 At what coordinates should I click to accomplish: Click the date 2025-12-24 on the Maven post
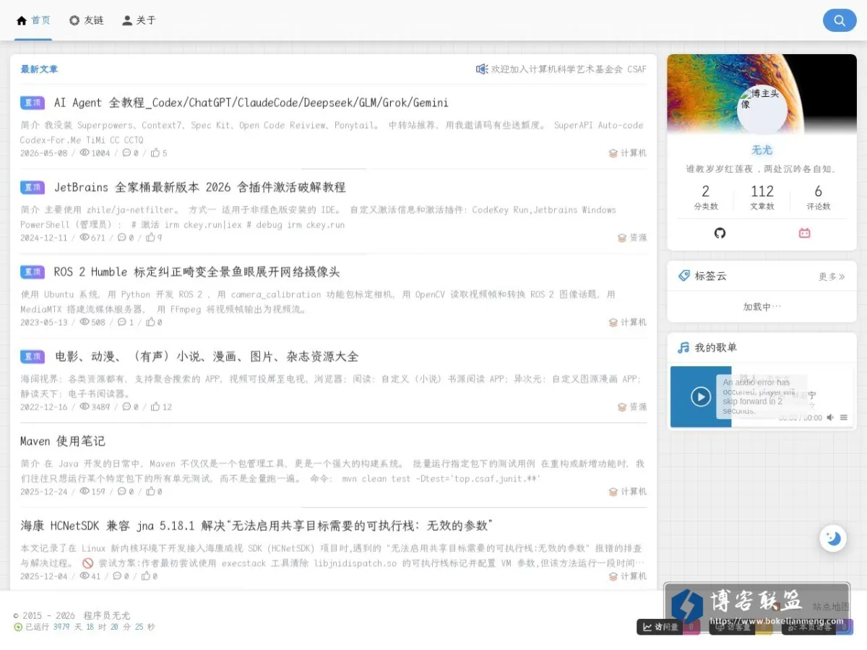point(44,491)
